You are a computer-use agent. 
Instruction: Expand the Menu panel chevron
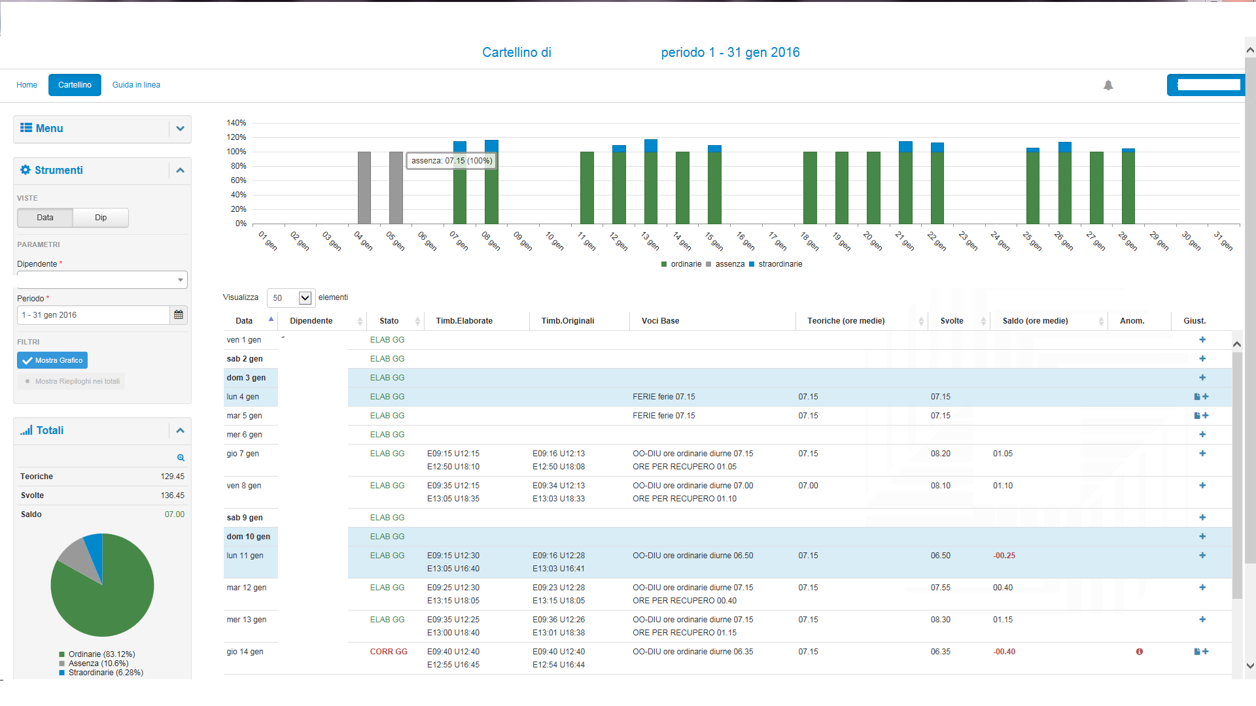181,129
